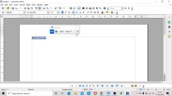The height and width of the screenshot is (96, 172).
Task: Adjust the document zoom slider handle
Action: click(x=156, y=90)
